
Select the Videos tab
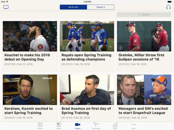(x=77, y=126)
